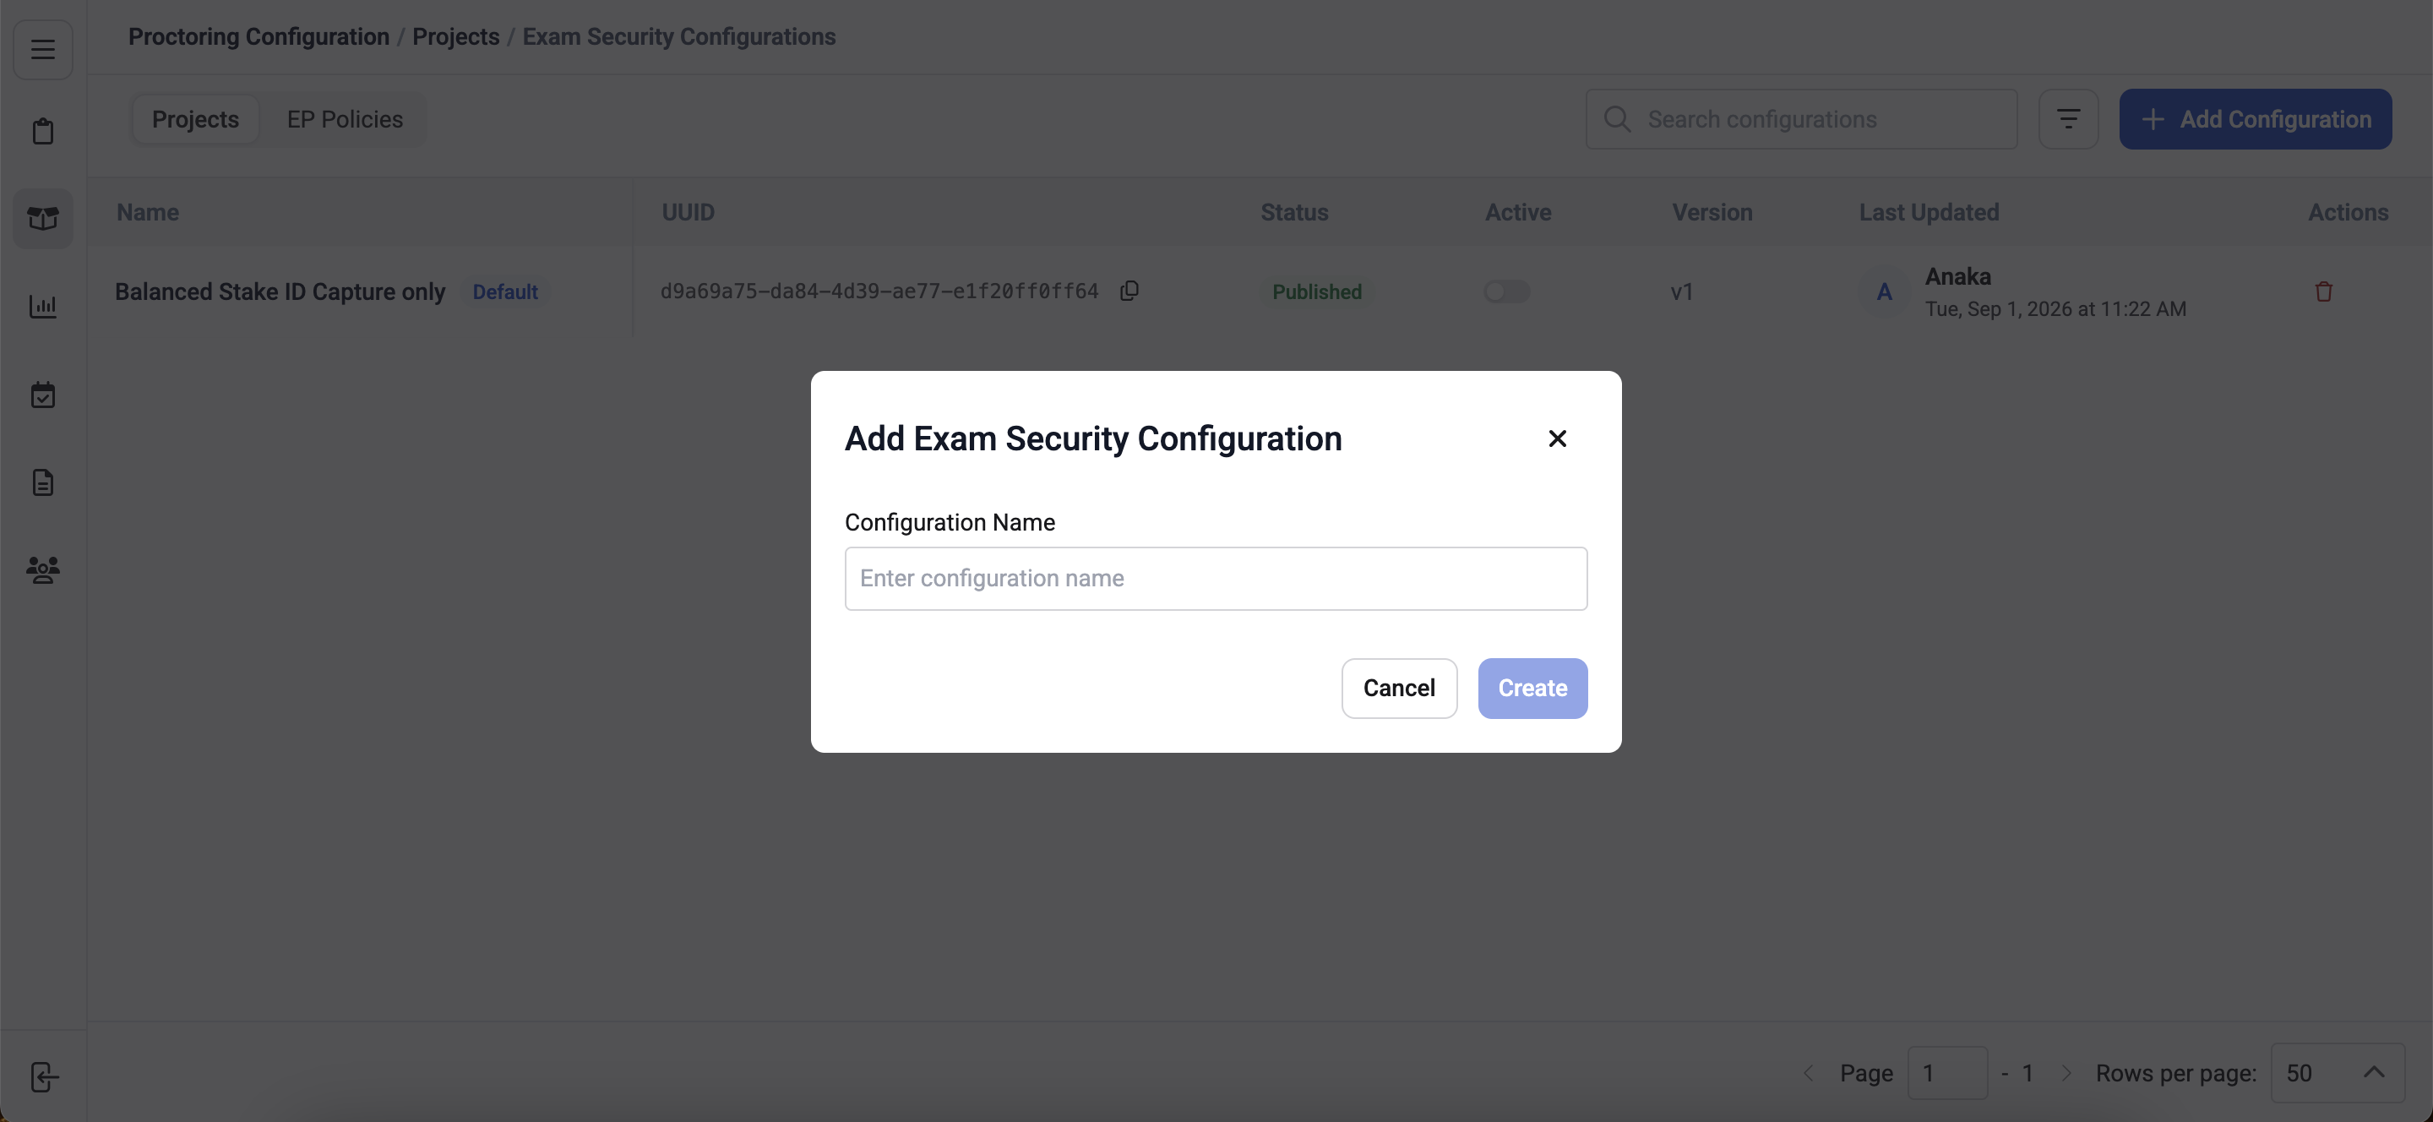
Task: Select the Projects tab
Action: click(x=195, y=119)
